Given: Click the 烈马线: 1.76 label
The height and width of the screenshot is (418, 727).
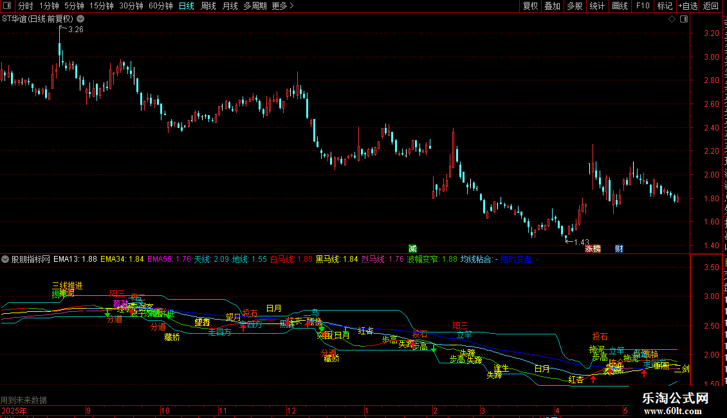Looking at the screenshot, I should (383, 259).
